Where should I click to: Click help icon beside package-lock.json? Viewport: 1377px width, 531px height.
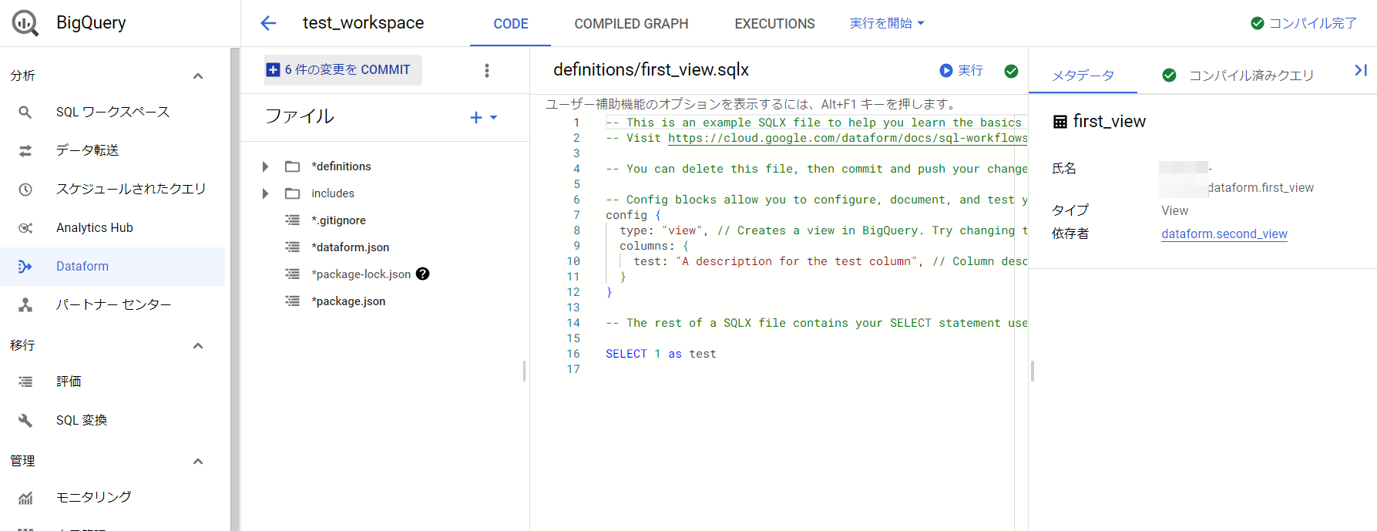(x=423, y=274)
